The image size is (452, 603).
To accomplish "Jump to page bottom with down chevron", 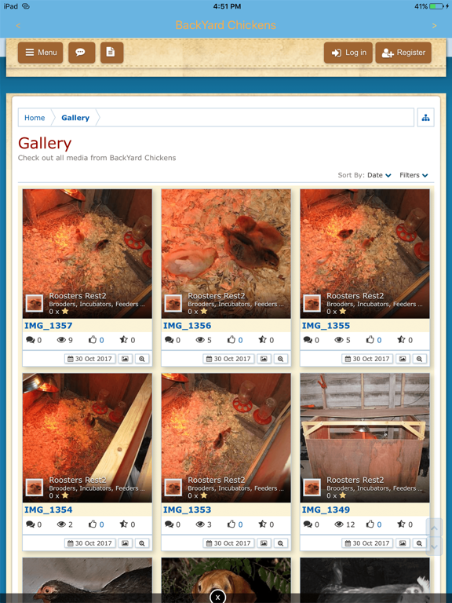I will click(434, 546).
